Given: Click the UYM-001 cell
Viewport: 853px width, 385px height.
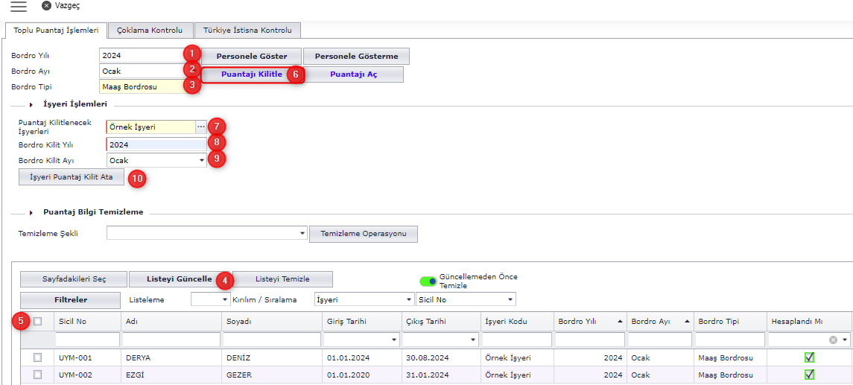Looking at the screenshot, I should pyautogui.click(x=87, y=357).
